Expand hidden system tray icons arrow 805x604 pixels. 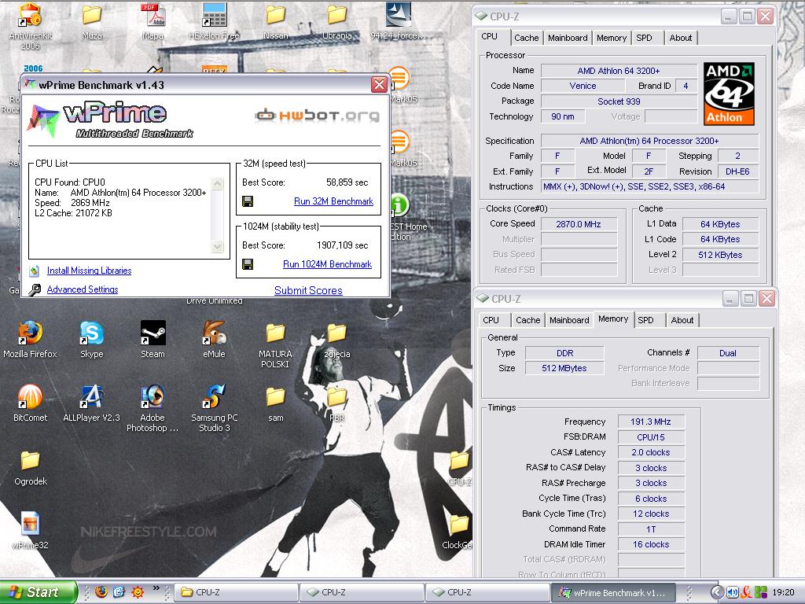click(x=718, y=593)
